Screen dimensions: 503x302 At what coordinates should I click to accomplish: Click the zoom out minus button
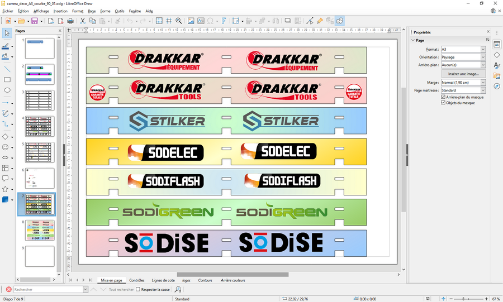[451, 299]
